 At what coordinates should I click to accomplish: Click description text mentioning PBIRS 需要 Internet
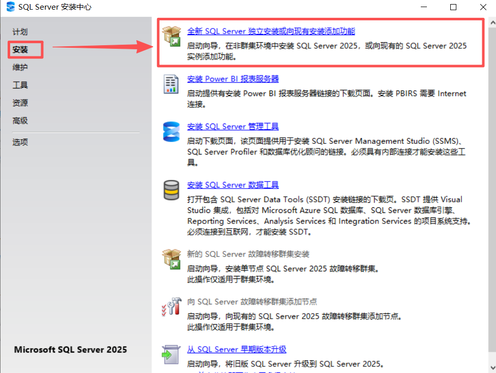pyautogui.click(x=326, y=99)
